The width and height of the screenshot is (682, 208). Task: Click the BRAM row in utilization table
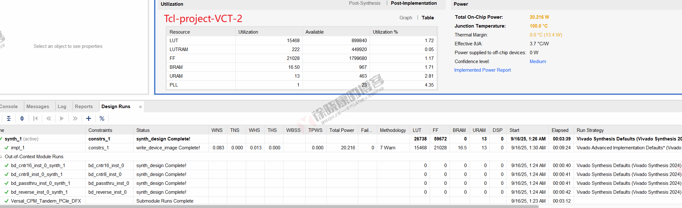click(302, 67)
